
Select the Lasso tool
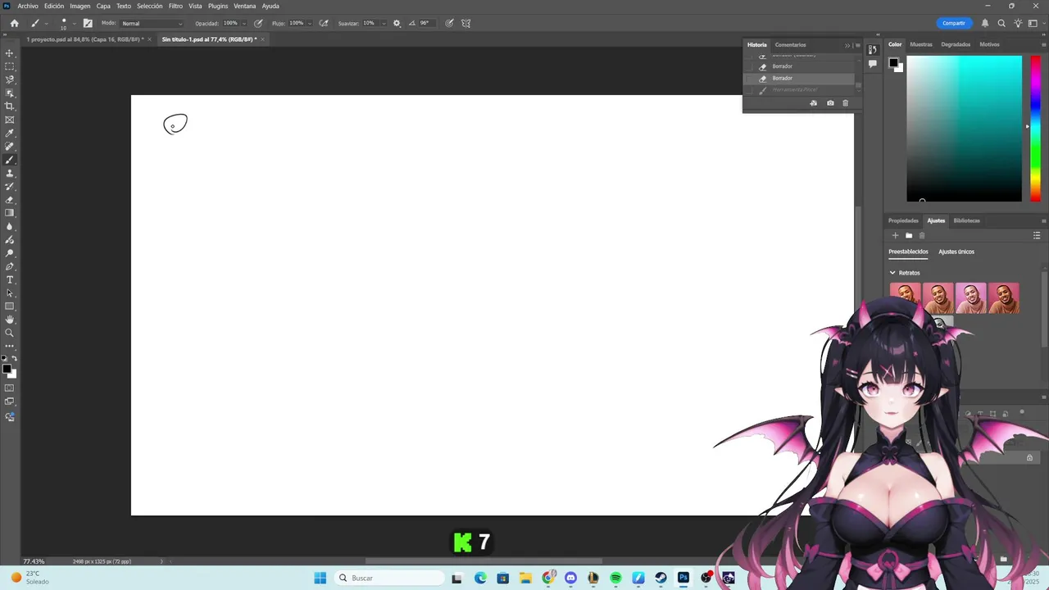tap(10, 79)
